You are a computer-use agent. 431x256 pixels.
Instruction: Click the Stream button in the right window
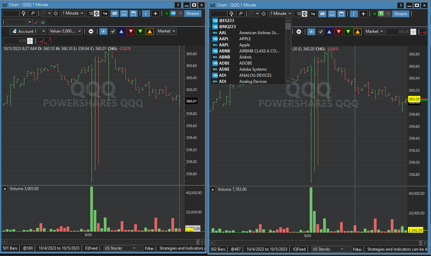(x=401, y=14)
